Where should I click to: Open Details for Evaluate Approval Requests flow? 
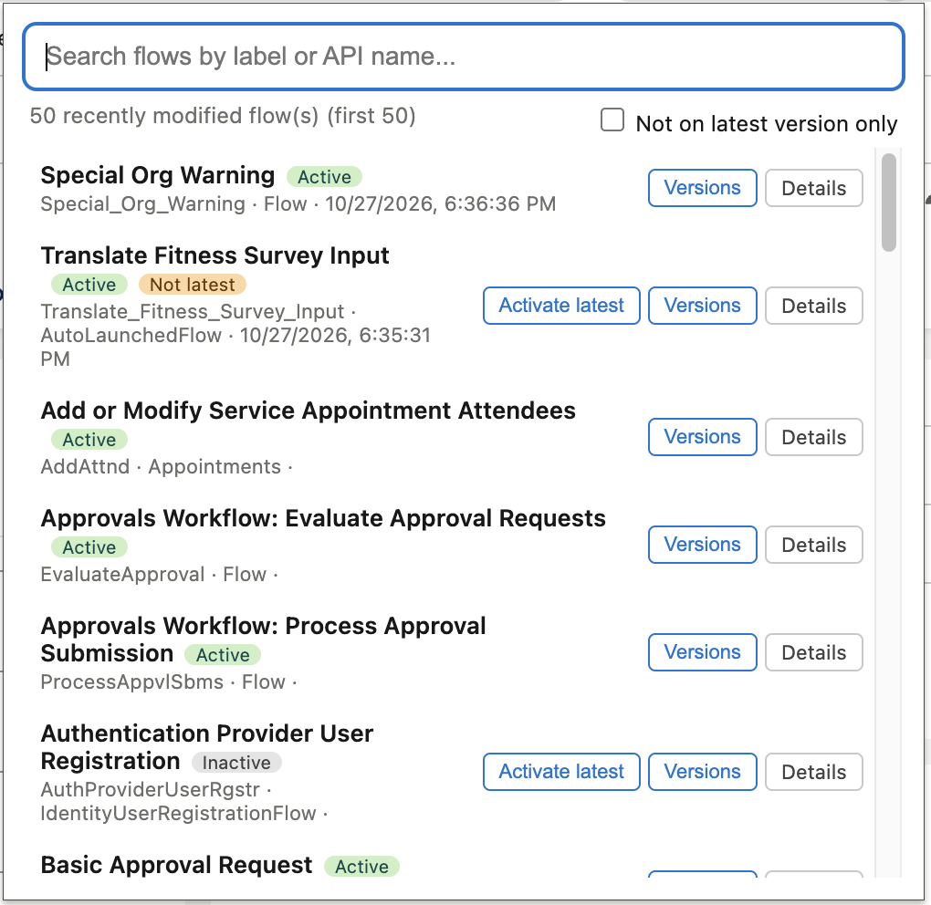813,545
